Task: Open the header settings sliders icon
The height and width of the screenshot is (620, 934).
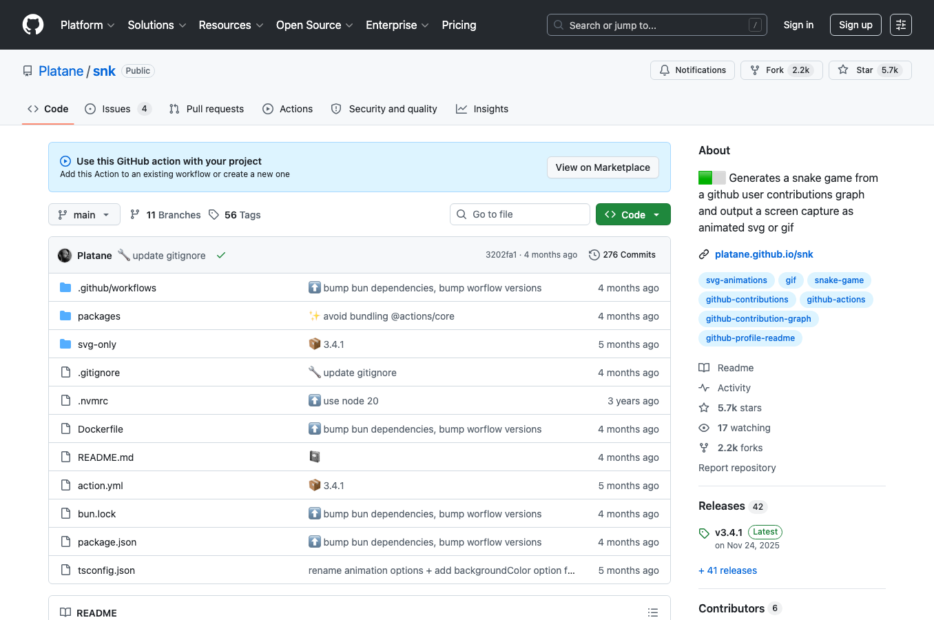Action: click(901, 25)
